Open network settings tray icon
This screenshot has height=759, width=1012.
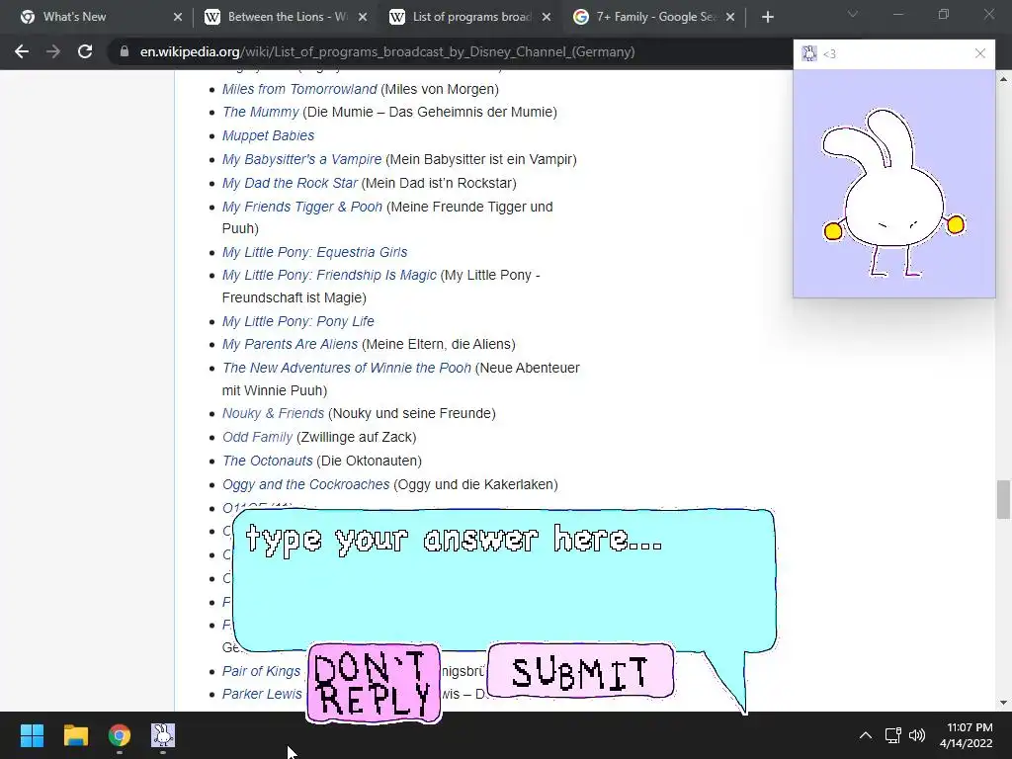(892, 735)
